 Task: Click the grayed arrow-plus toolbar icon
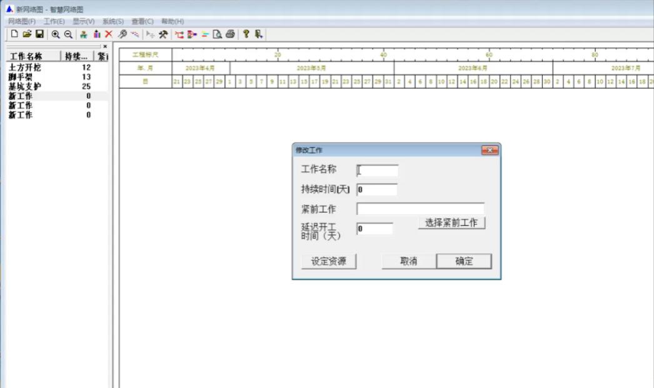click(150, 34)
